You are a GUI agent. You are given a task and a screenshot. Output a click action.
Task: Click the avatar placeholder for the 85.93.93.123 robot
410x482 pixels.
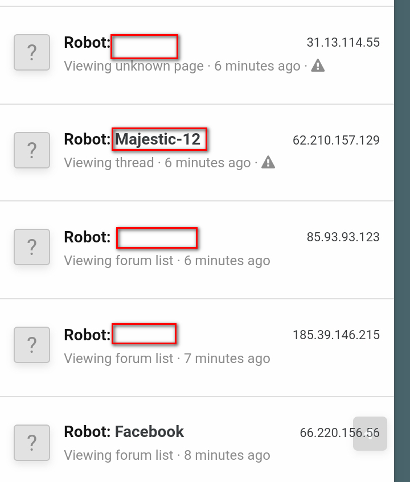point(31,247)
